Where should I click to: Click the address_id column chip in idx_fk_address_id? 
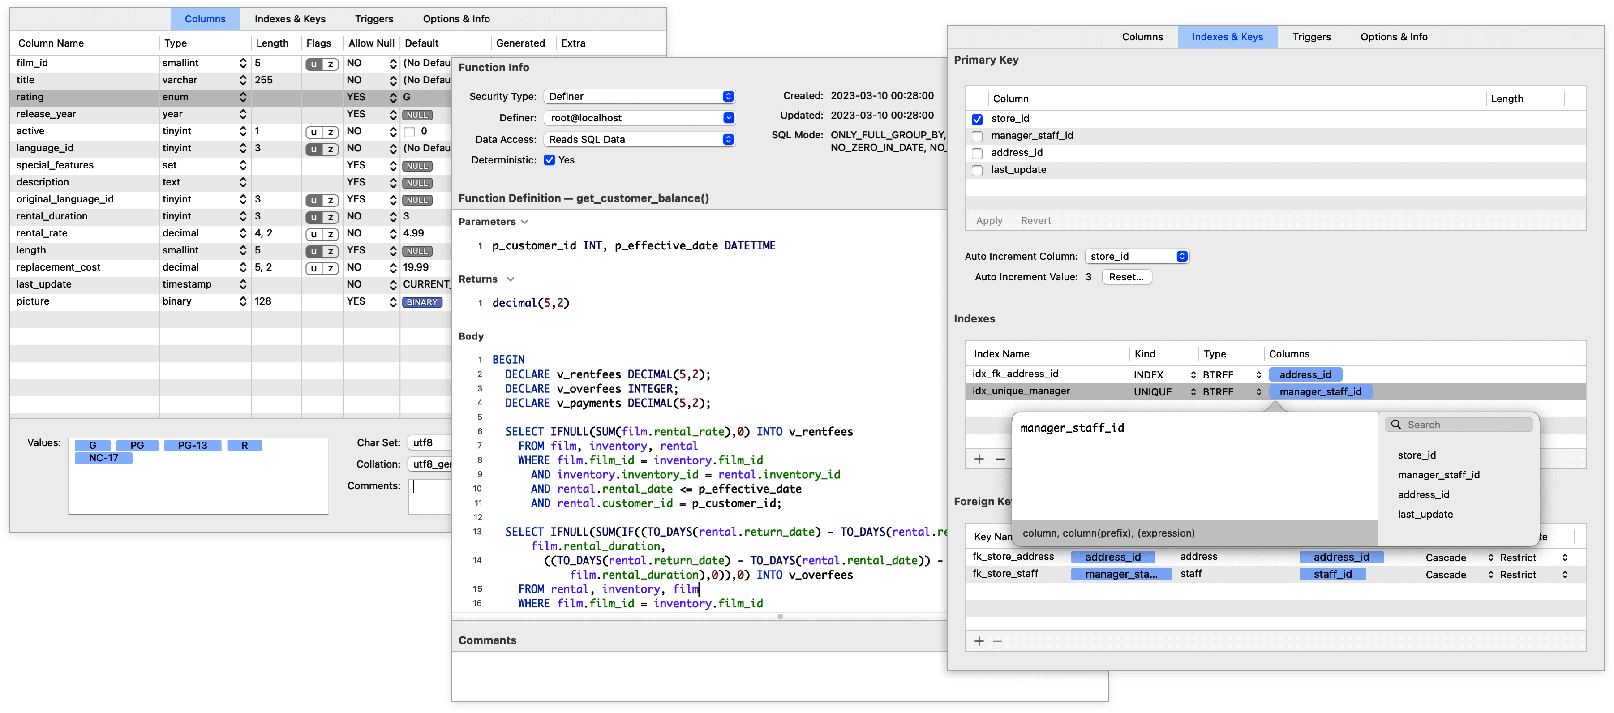coord(1306,374)
